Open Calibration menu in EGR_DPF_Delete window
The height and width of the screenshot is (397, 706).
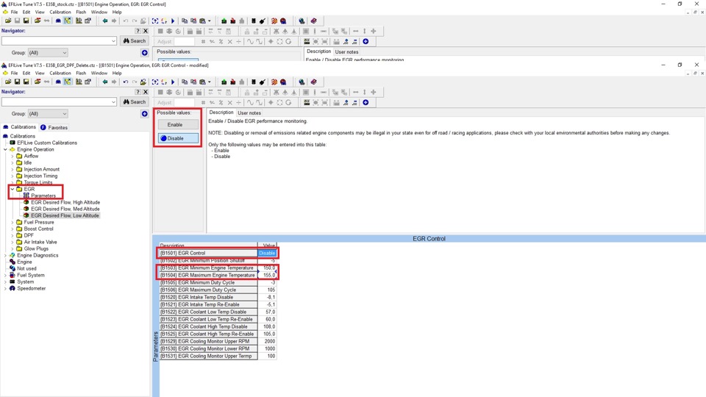tap(60, 73)
